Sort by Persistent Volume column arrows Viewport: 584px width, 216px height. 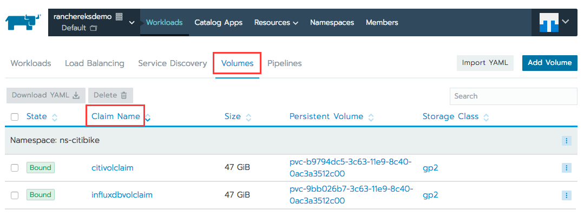point(371,117)
